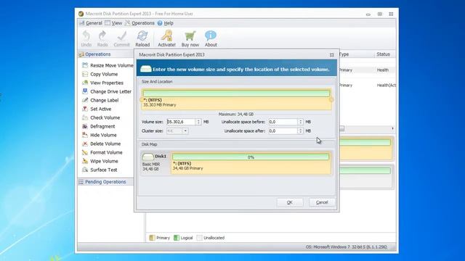Close the resize dialog window

pyautogui.click(x=332, y=55)
